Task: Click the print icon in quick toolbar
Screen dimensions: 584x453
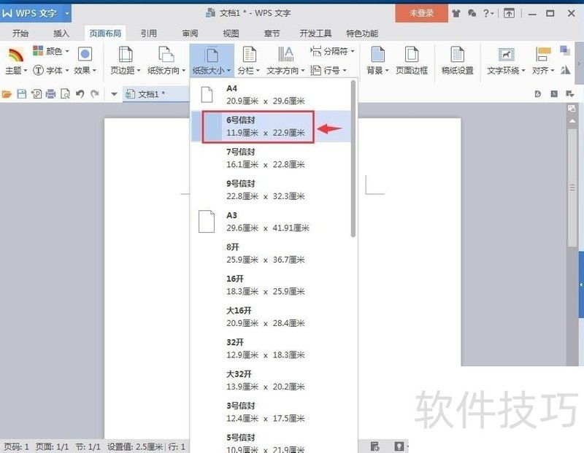Action: 50,94
